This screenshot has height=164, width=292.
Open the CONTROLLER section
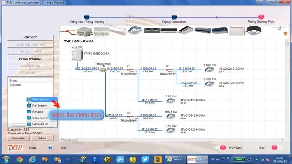[x=31, y=66]
